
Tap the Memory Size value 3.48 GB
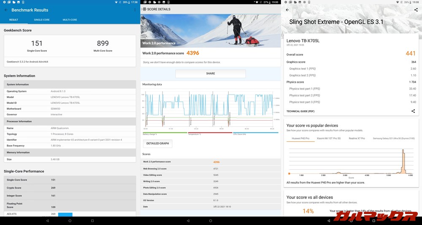coord(55,159)
